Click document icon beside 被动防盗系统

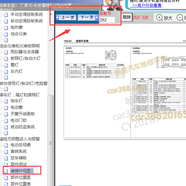click(x=6, y=127)
